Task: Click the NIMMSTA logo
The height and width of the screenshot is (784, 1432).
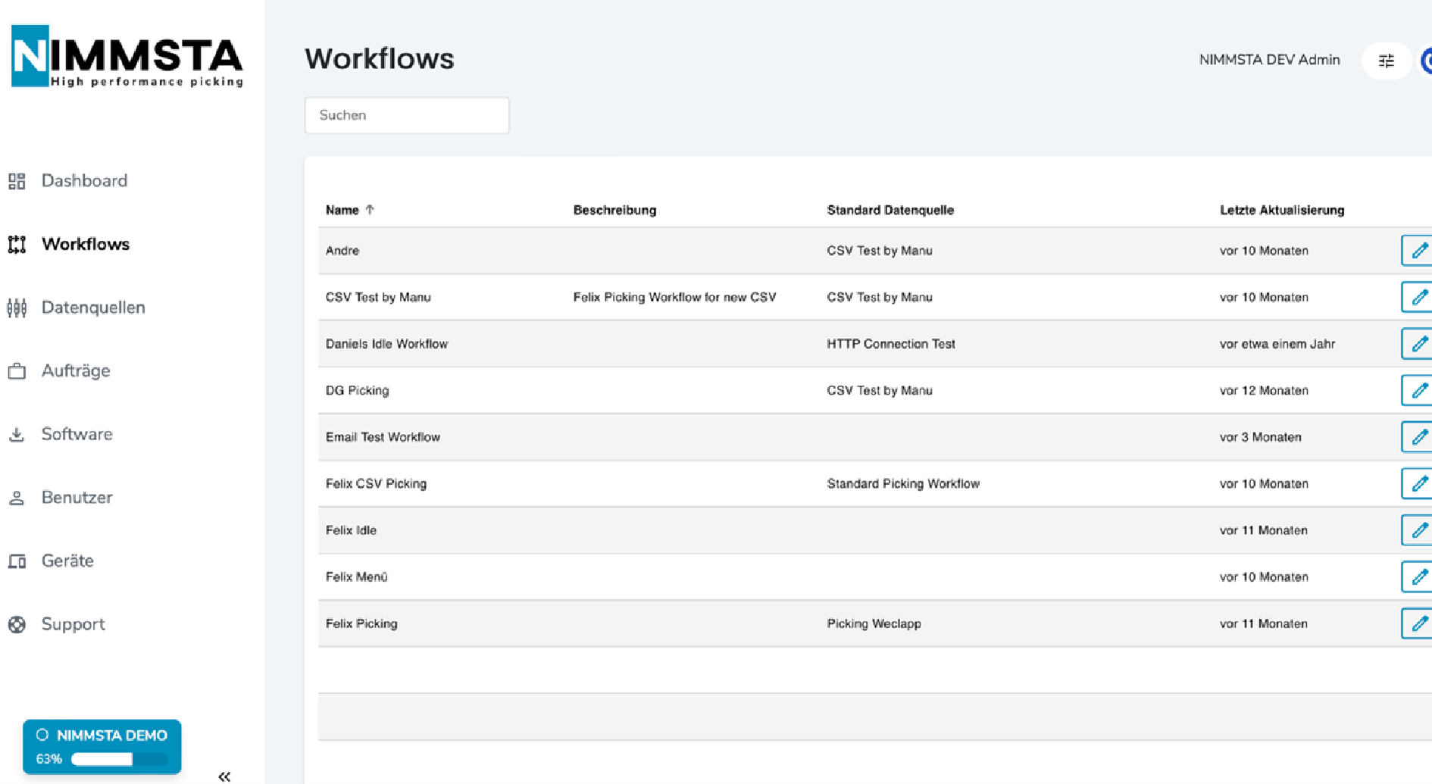Action: pos(127,57)
